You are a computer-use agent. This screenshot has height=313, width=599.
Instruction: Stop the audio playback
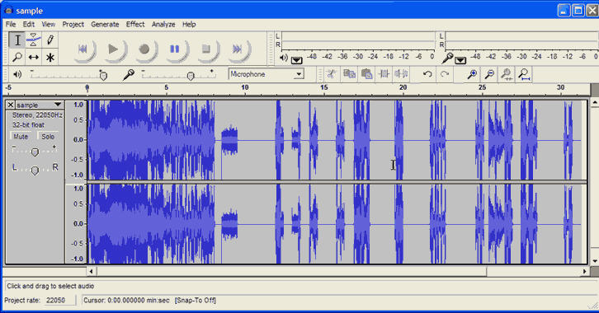click(x=206, y=49)
